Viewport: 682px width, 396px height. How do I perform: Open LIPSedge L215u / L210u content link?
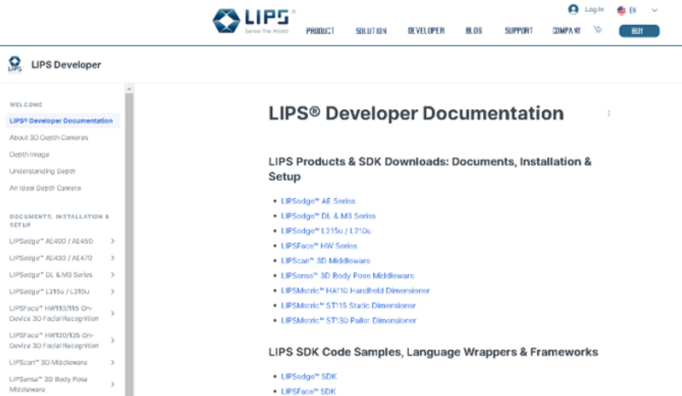pyautogui.click(x=326, y=230)
